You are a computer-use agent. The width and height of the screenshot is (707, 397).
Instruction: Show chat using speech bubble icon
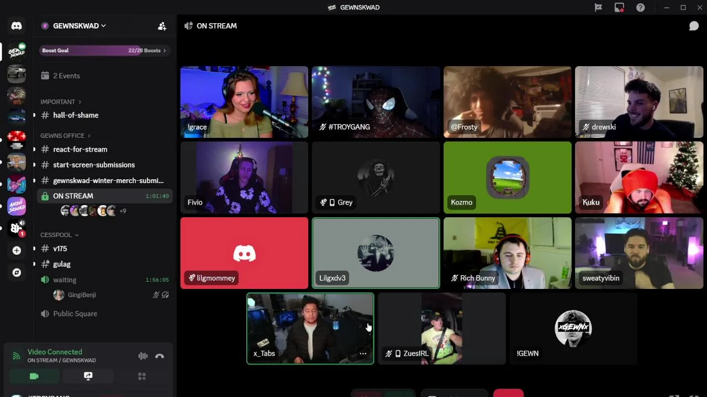coord(694,26)
